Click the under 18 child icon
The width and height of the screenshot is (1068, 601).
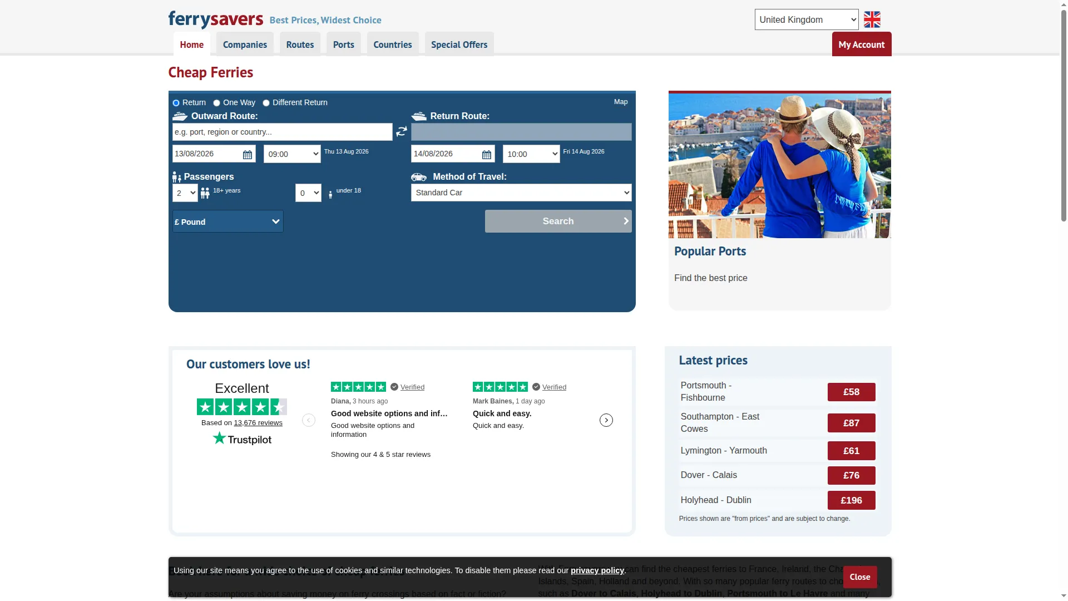tap(330, 195)
